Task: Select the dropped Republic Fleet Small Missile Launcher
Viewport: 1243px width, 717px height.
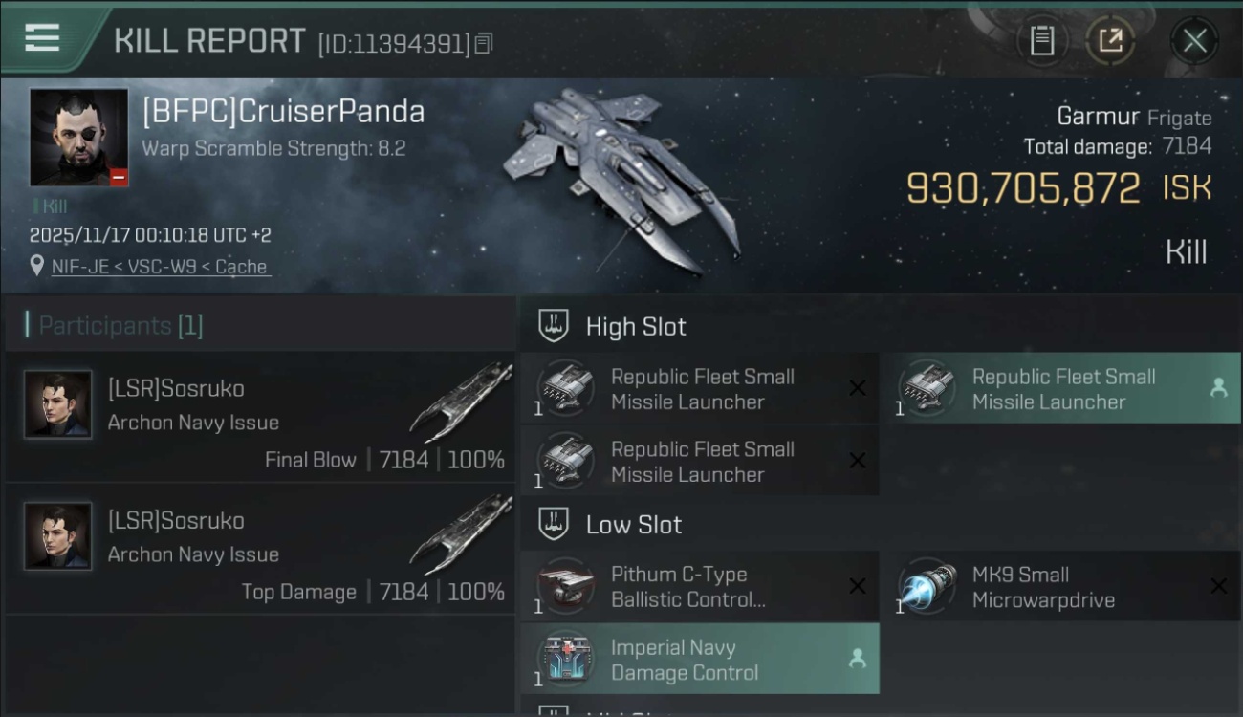Action: (1059, 388)
